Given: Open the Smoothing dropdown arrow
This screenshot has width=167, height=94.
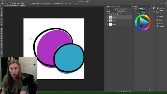Looking at the screenshot, I should (64, 3).
